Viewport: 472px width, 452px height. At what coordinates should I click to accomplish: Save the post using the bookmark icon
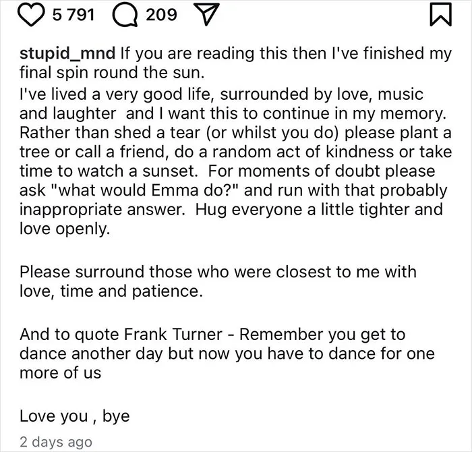point(441,14)
